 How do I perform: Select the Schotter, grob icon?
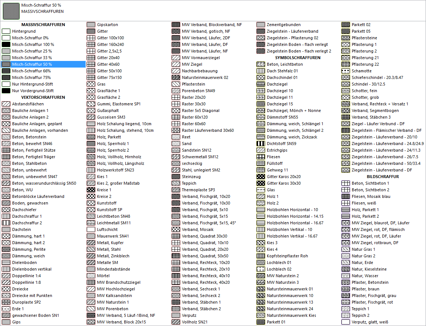[346, 97]
